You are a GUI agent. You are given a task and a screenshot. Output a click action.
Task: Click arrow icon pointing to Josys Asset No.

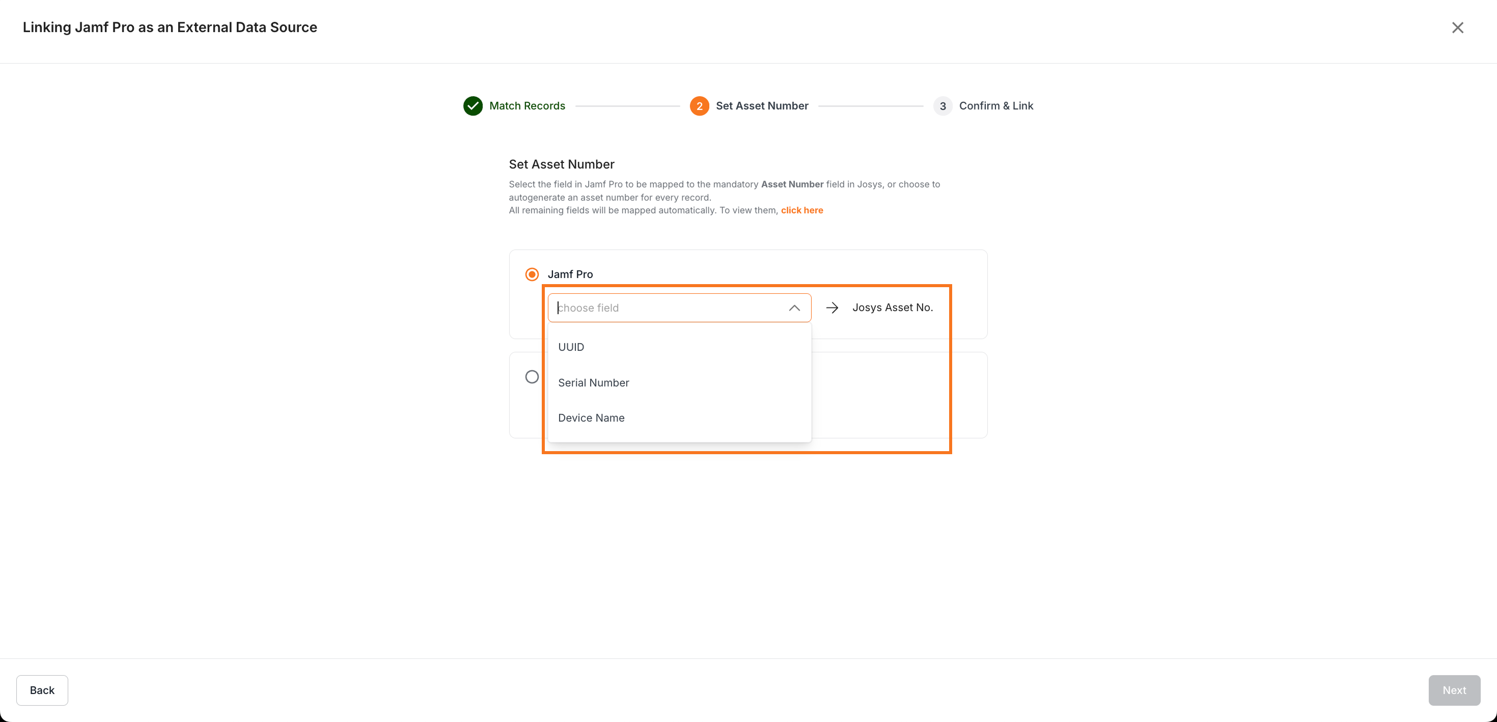tap(831, 308)
